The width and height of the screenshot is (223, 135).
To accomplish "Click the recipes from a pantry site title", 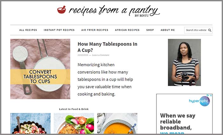I will point(114,11).
